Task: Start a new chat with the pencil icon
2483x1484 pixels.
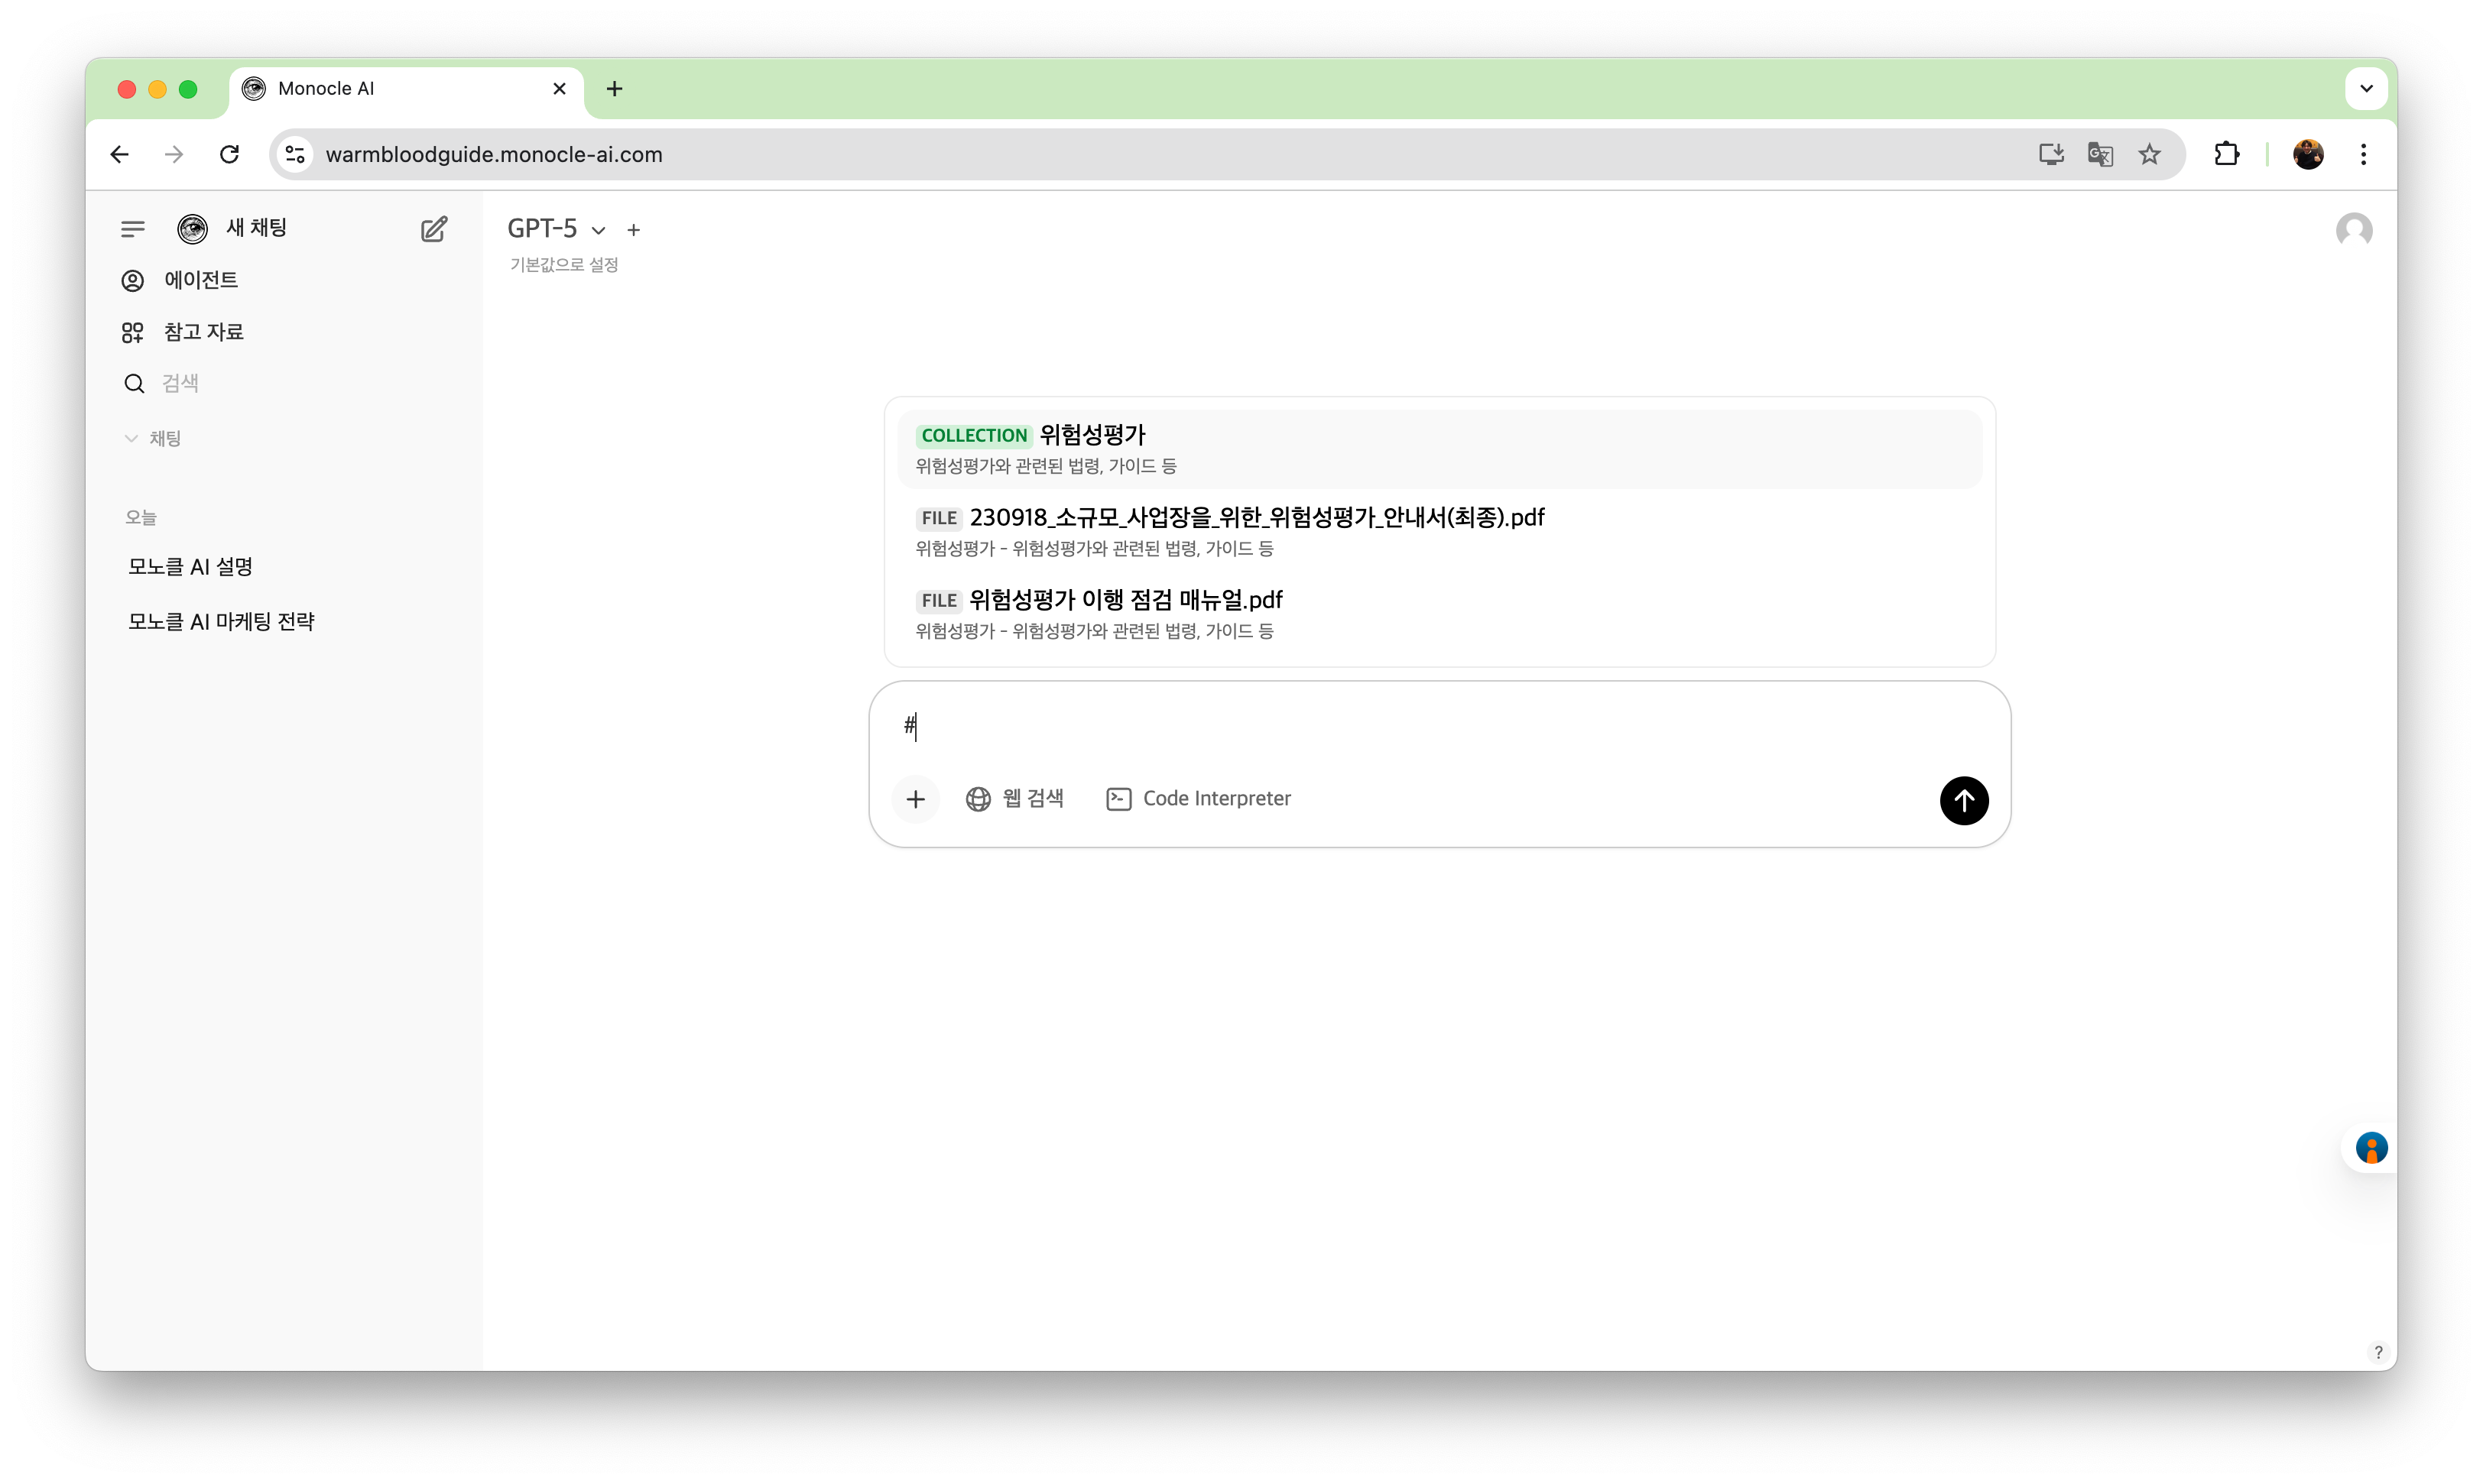Action: [433, 229]
